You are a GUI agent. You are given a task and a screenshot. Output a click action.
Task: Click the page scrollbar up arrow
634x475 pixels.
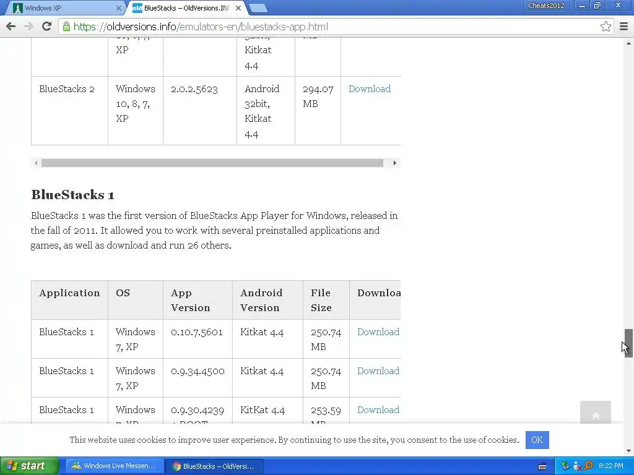pos(628,43)
